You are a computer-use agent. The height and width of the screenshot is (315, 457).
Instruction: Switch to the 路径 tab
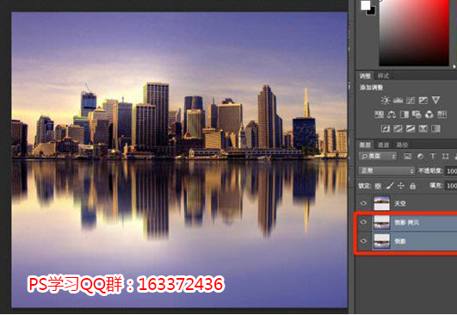click(402, 145)
